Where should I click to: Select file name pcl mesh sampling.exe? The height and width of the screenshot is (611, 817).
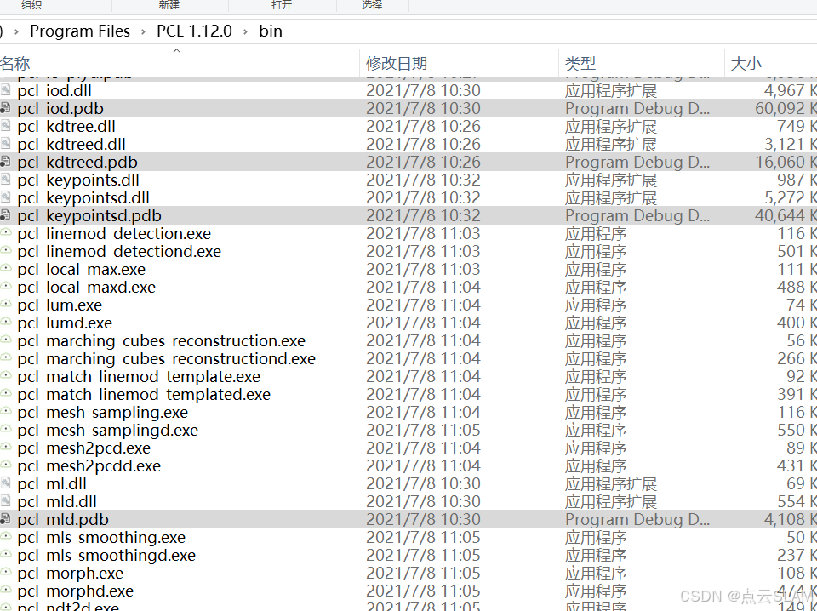pos(103,412)
